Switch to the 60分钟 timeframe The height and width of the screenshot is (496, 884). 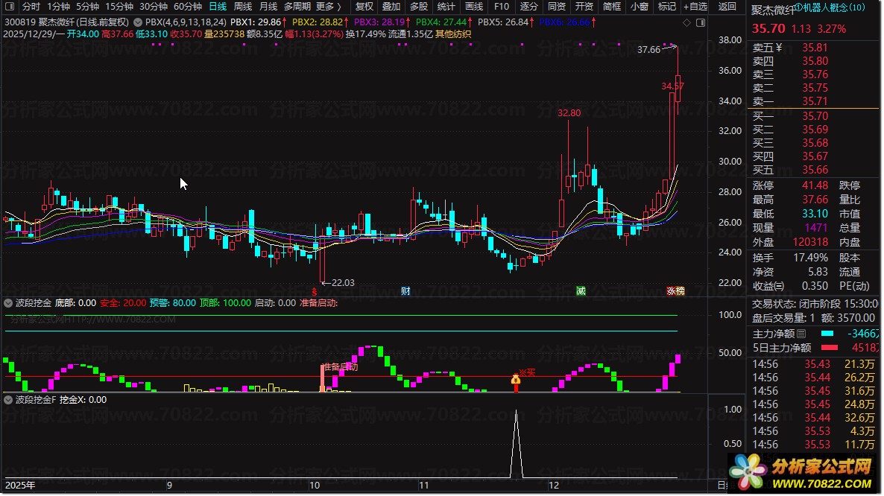click(188, 7)
